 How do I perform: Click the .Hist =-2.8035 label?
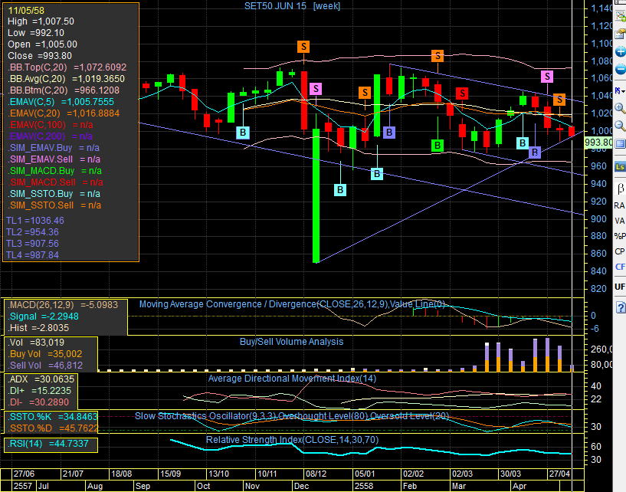click(38, 328)
